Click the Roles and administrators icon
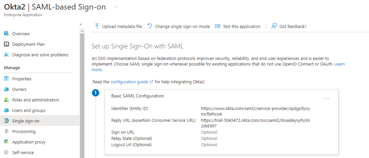The width and height of the screenshot is (369, 158). click(x=6, y=100)
